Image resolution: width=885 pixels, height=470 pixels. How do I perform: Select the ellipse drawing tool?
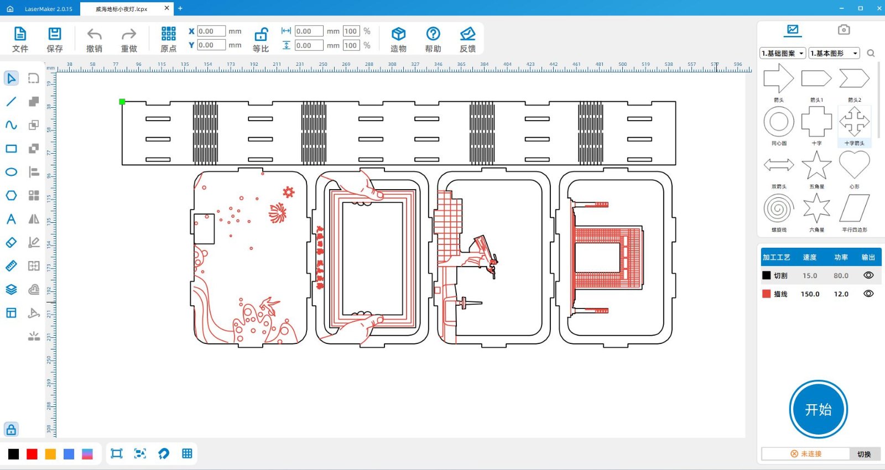click(11, 172)
